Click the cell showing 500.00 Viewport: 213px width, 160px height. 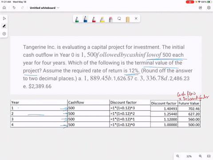pyautogui.click(x=189, y=125)
